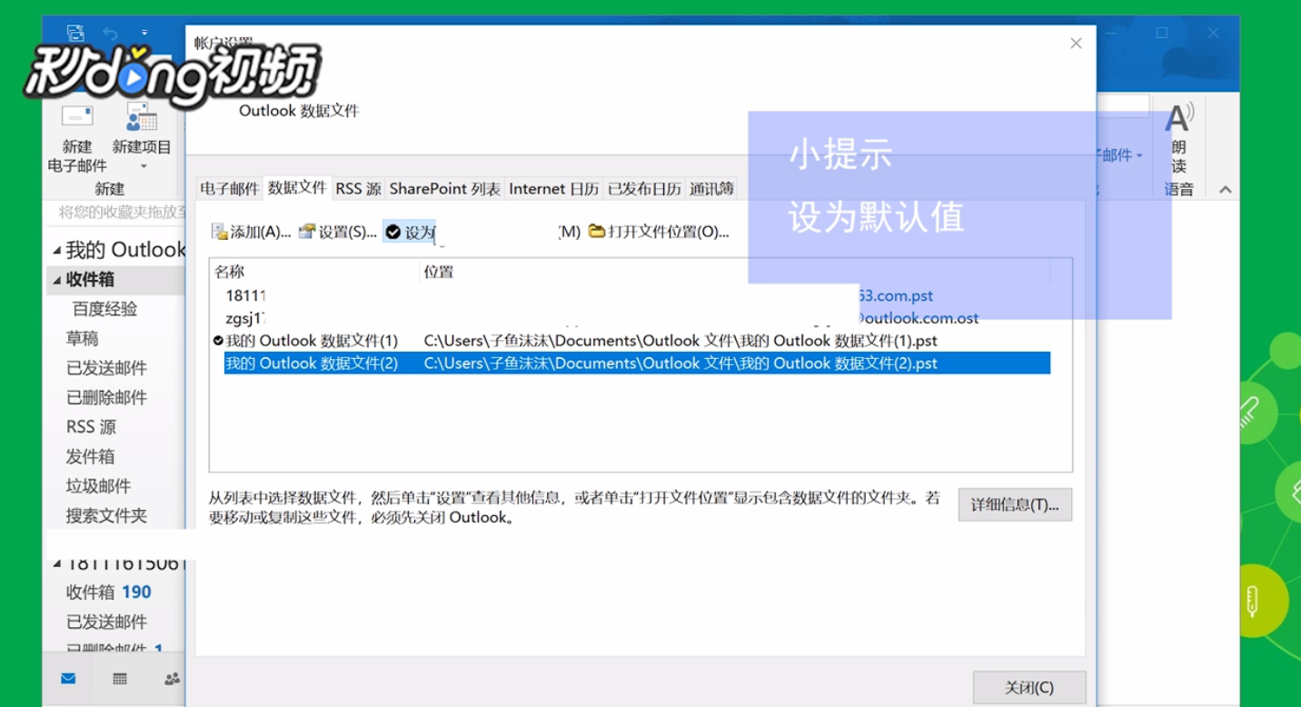
Task: Close the 帐户设置 dialog with X
Action: pyautogui.click(x=1076, y=44)
